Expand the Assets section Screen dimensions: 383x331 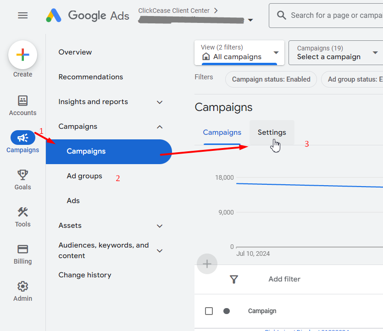160,226
